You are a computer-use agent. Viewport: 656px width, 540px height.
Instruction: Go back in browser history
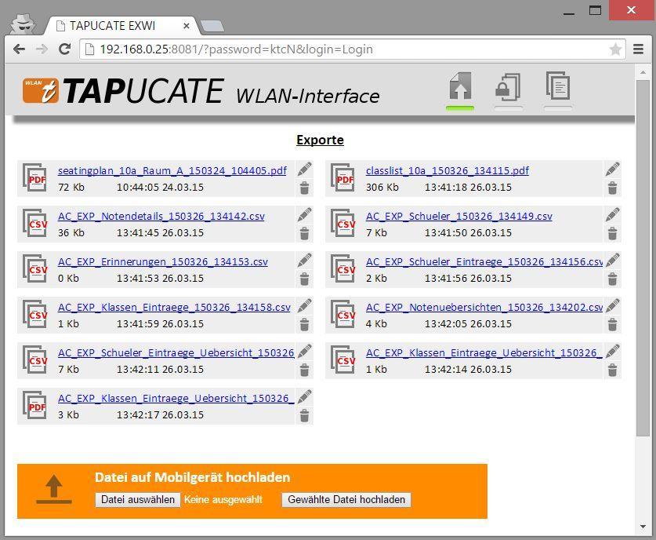pyautogui.click(x=20, y=49)
